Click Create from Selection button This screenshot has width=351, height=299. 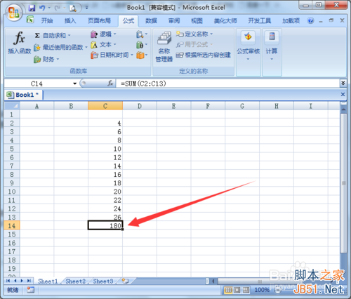coord(204,55)
